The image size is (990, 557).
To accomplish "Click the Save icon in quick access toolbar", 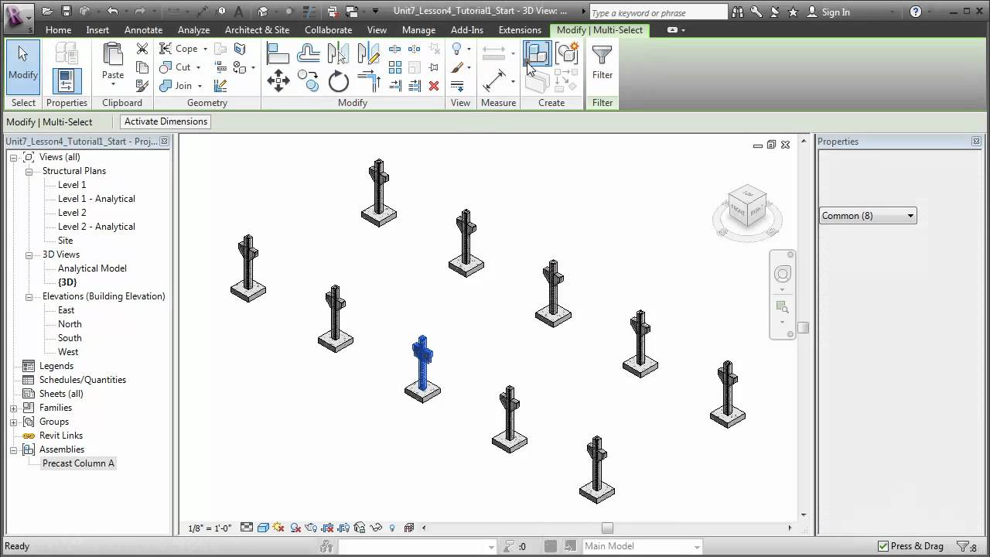I will click(x=66, y=11).
